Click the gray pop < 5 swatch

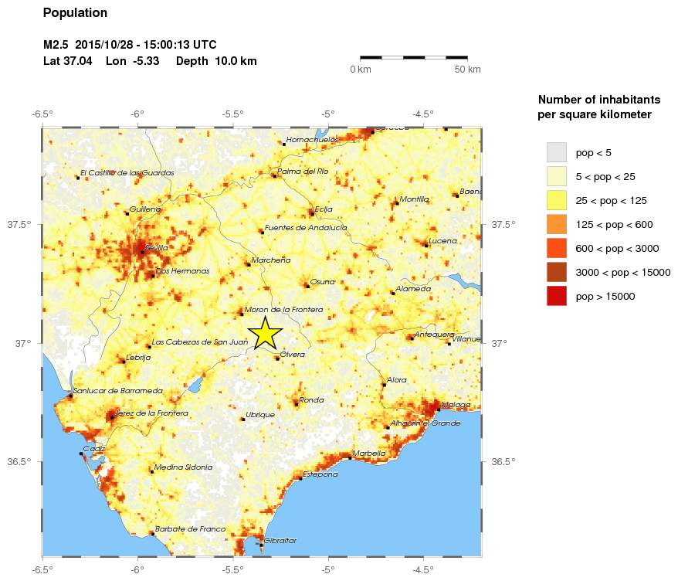556,152
